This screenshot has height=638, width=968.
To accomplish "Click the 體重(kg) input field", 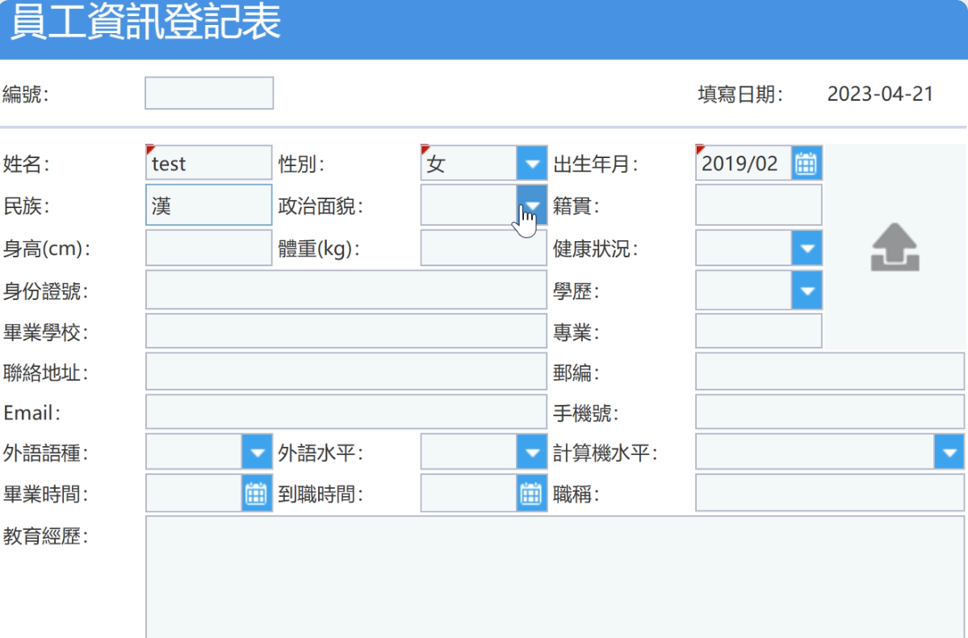I will (x=484, y=248).
